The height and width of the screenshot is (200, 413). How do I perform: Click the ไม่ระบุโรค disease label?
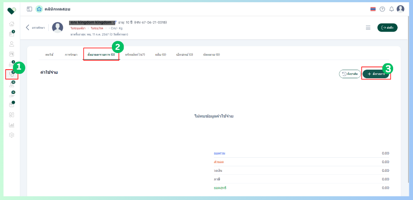97,28
